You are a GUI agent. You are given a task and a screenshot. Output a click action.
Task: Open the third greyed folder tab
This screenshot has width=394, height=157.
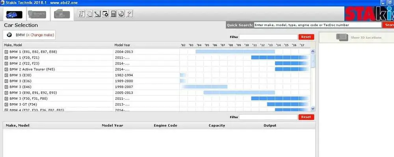62,14
